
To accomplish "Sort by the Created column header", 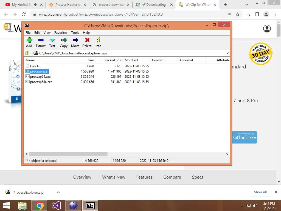I will pyautogui.click(x=164, y=60).
